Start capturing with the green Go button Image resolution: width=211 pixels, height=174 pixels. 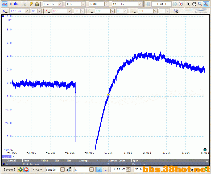[x=20, y=169]
